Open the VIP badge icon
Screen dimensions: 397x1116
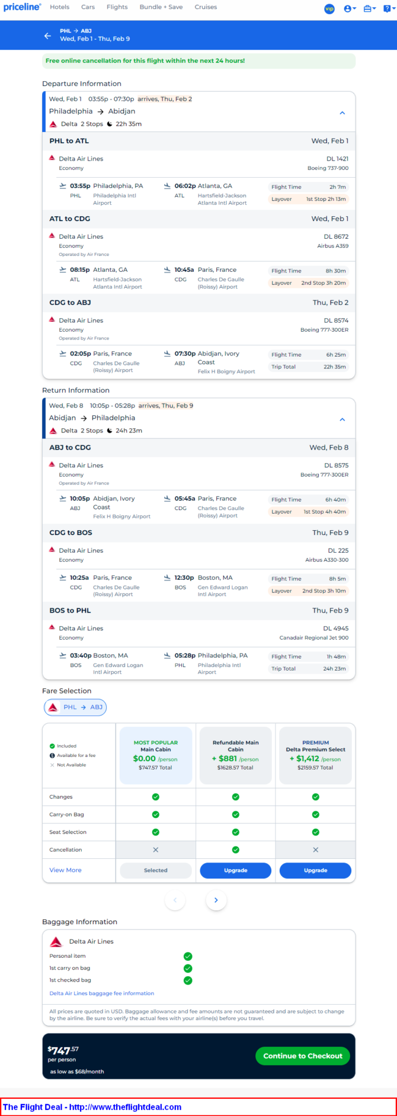coord(329,8)
